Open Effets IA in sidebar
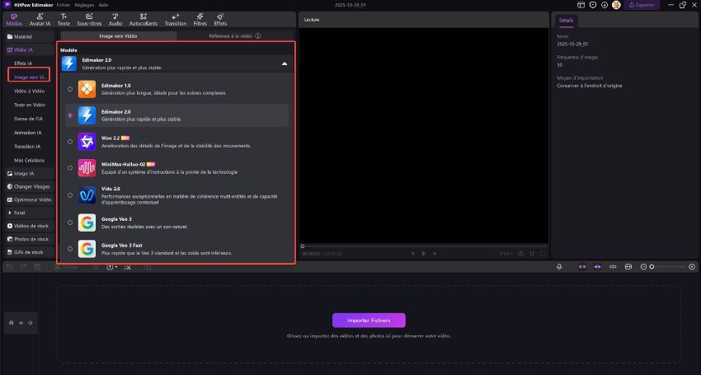This screenshot has height=375, width=701. pyautogui.click(x=23, y=63)
